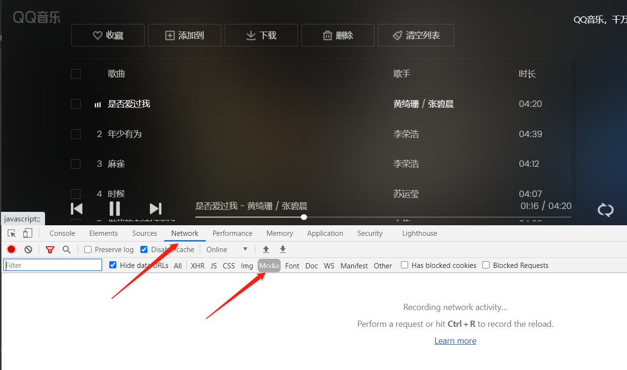
Task: Click the 收藏 favorite button
Action: tap(108, 35)
